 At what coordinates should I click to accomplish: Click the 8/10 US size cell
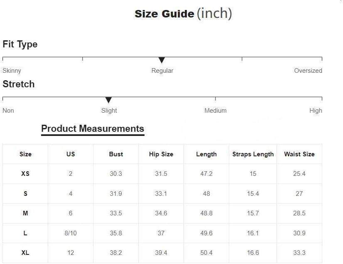tap(71, 233)
